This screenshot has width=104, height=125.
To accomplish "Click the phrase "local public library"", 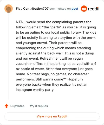I will [66, 32].
